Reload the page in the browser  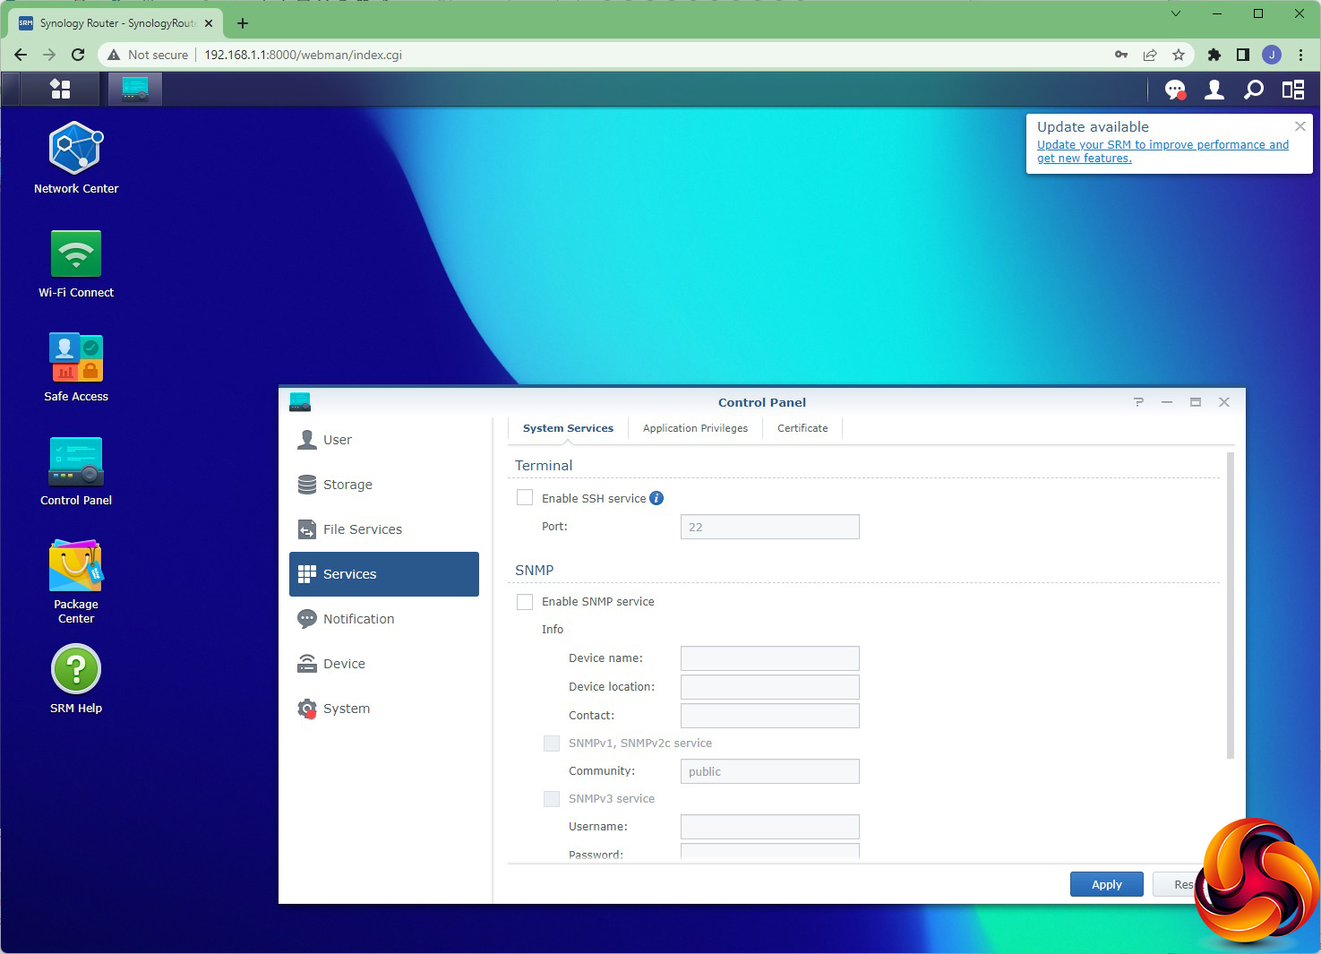78,55
